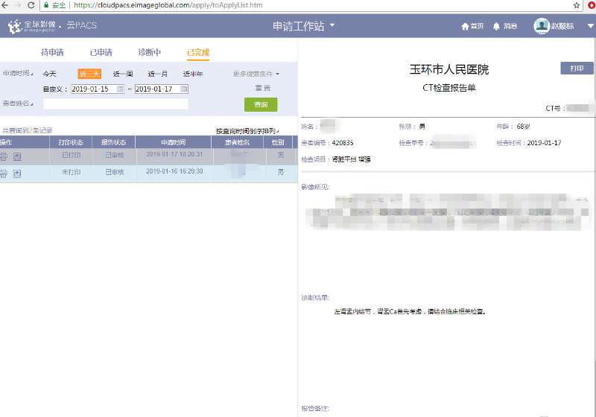The image size is (596, 417).
Task: Open the 患者姓名 field type dropdown
Action: click(x=18, y=104)
